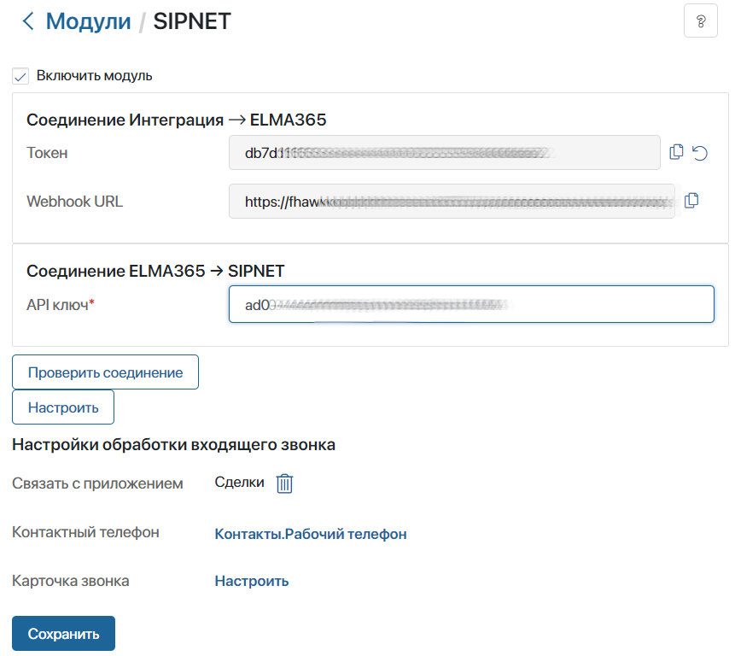735x656 pixels.
Task: Click the Соединение Интеграция → ELMA365 heading
Action: tap(176, 120)
